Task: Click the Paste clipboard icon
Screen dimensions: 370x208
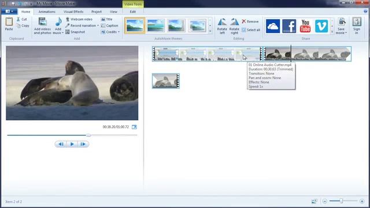Action: coord(9,22)
